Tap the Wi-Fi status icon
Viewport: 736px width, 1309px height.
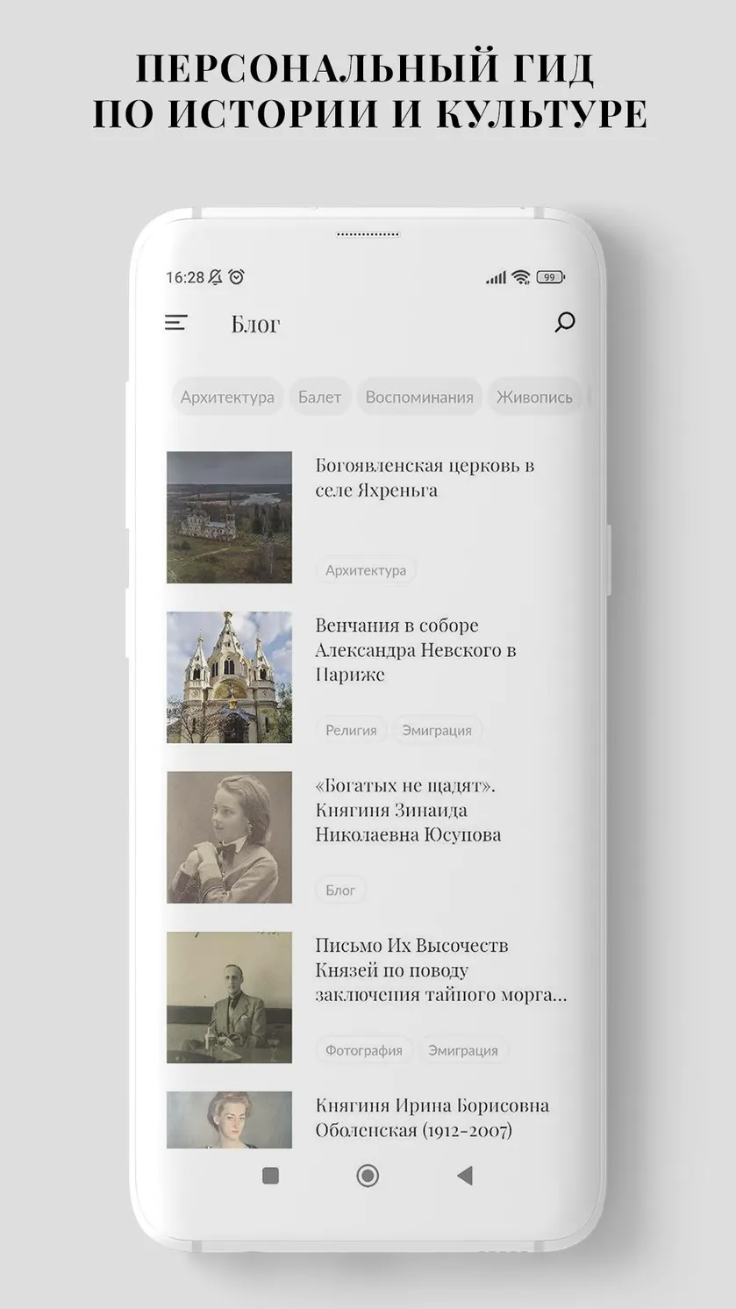521,277
